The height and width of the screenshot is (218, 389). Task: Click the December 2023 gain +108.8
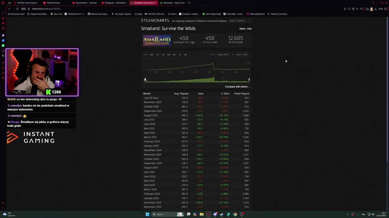coord(199,203)
